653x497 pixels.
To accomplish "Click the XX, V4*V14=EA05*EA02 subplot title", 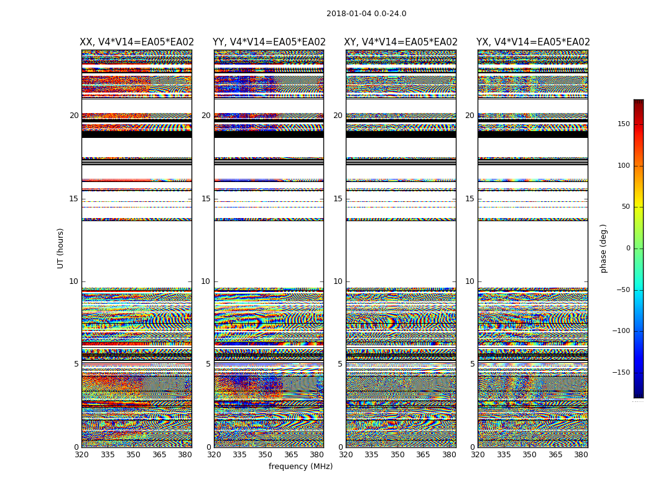I will 137,42.
